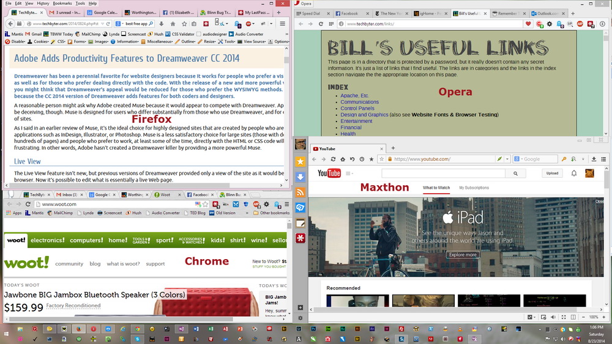Open Maxthon favorites star sidebar icon
Image resolution: width=612 pixels, height=344 pixels.
(300, 161)
